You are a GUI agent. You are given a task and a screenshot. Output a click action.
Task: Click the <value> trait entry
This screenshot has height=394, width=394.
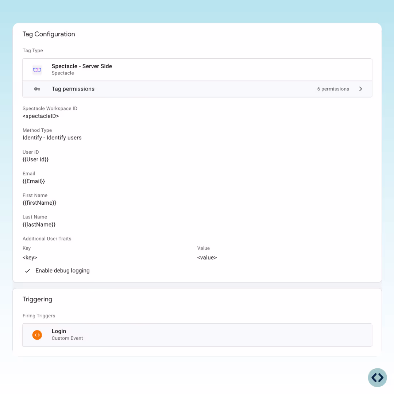tap(207, 258)
